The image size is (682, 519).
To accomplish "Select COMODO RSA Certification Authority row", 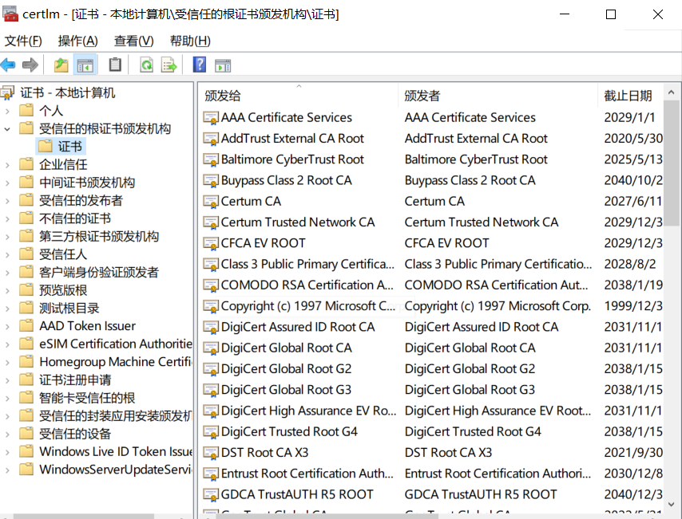I will pos(432,285).
